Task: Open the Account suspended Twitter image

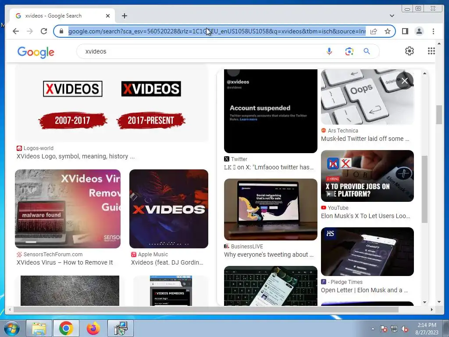Action: (x=271, y=111)
